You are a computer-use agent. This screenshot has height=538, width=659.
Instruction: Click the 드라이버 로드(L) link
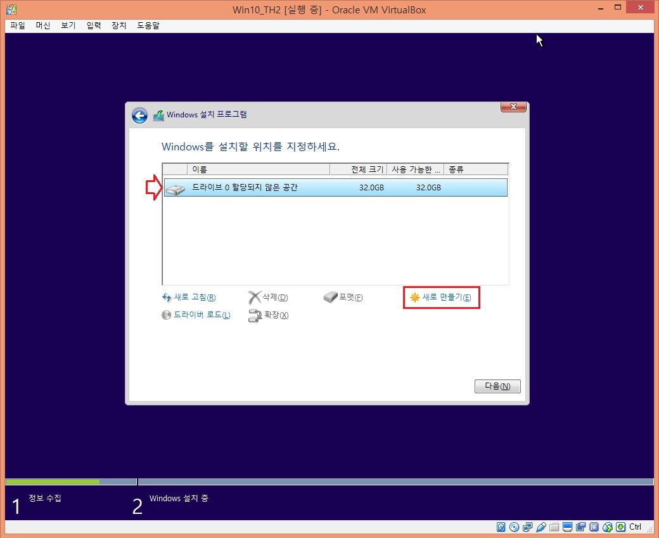coord(196,315)
